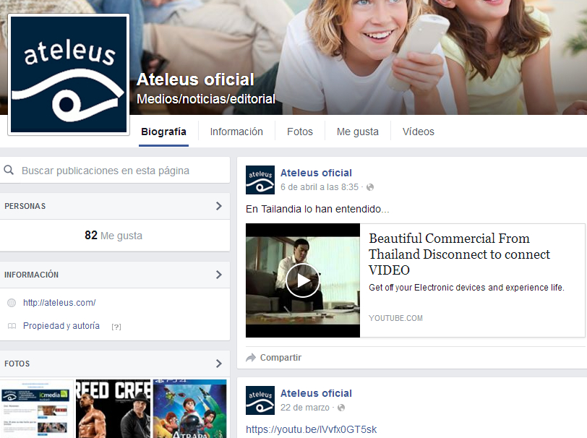Play the Thailand commercial video

tap(302, 280)
